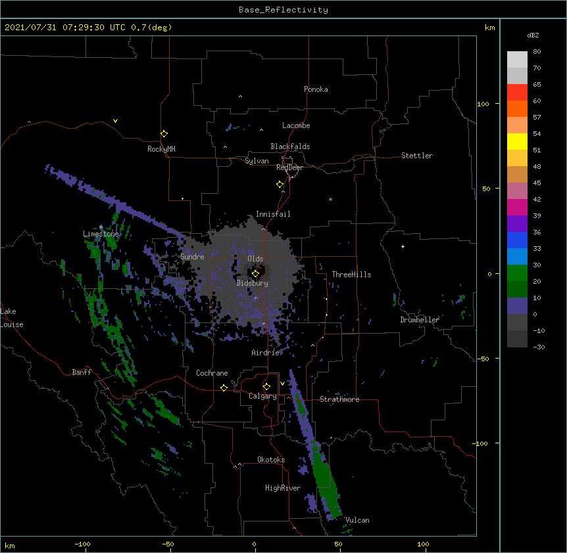Select the darkest gray -10 to -30 legend swatch
This screenshot has width=567, height=553.
click(x=517, y=339)
